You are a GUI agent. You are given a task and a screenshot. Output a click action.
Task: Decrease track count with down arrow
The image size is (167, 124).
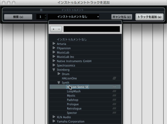(45, 18)
